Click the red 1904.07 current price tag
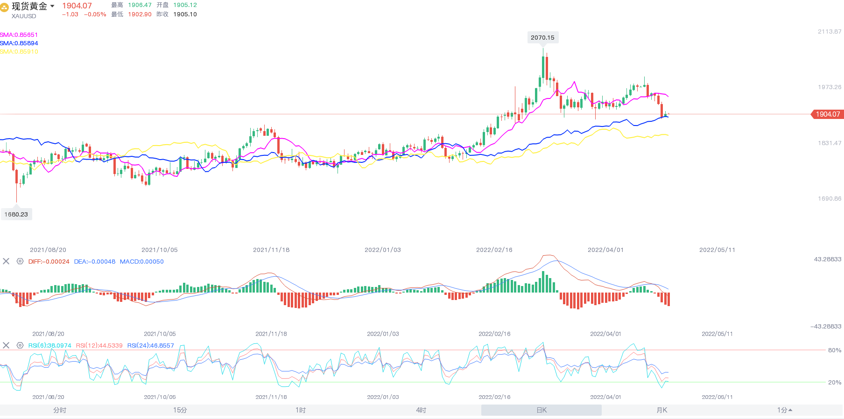 [828, 114]
